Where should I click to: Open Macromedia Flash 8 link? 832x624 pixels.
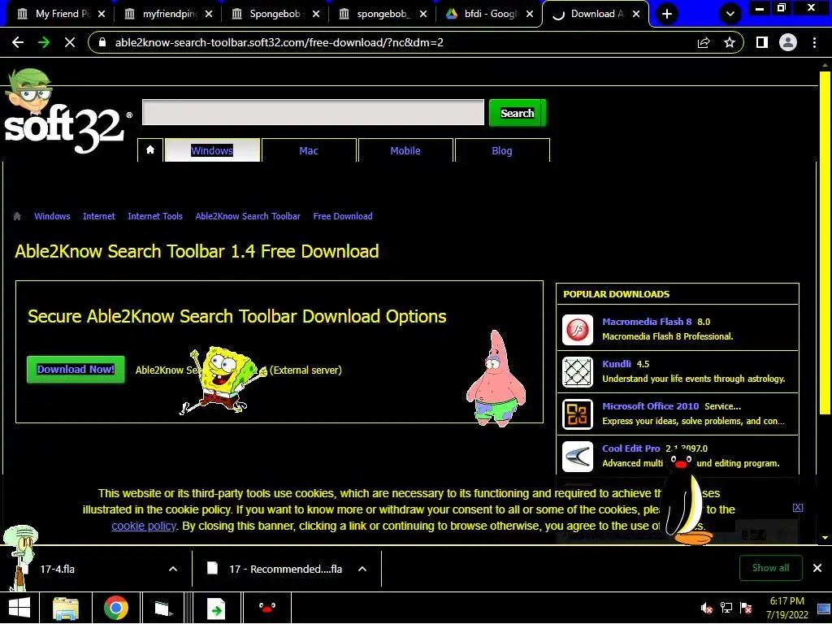pos(647,322)
